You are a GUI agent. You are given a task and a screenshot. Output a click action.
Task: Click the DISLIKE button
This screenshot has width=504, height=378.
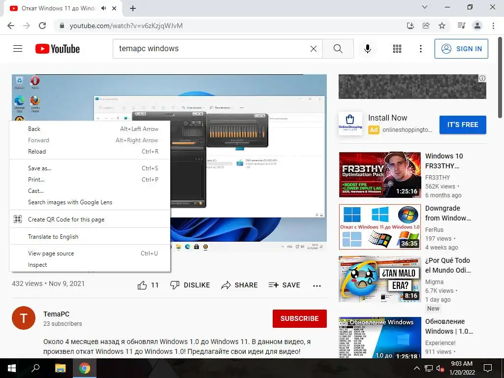[x=189, y=285]
